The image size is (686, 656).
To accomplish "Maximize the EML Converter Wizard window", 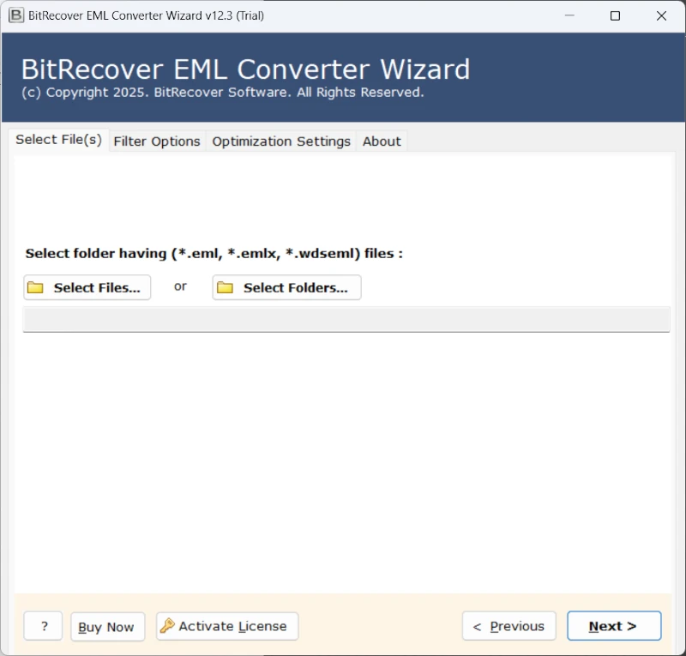I will (x=615, y=15).
